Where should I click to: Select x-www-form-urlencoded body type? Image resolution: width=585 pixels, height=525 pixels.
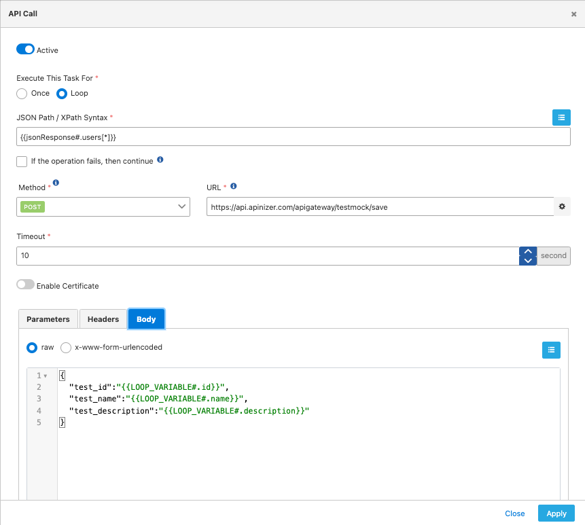tap(66, 347)
